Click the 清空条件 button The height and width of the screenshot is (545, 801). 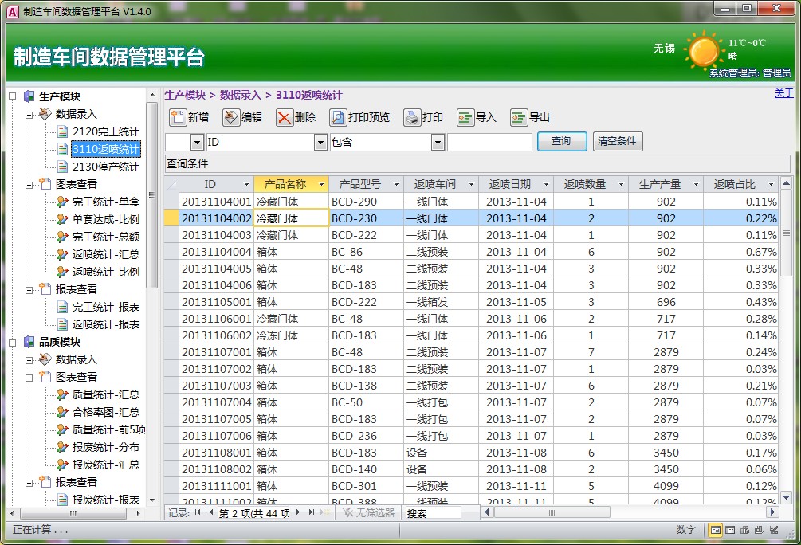coord(617,142)
